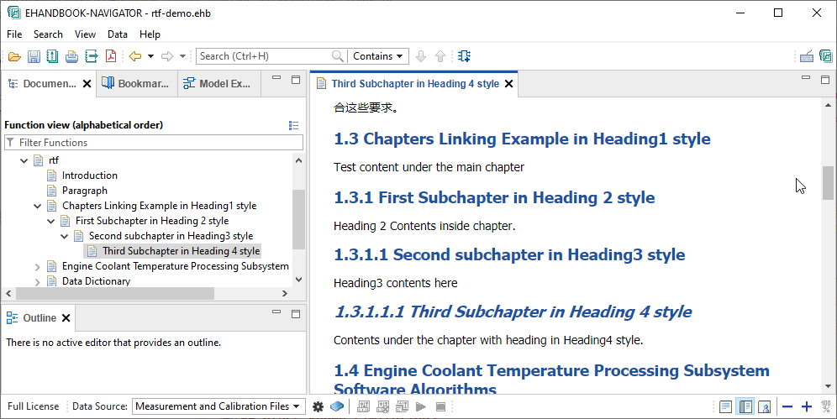Click the back navigation arrow
Viewport: 837px width, 419px height.
pyautogui.click(x=135, y=56)
